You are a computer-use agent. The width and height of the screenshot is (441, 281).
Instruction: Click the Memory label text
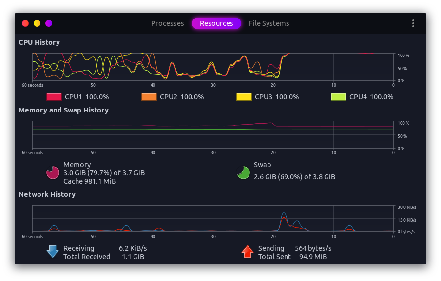point(77,165)
